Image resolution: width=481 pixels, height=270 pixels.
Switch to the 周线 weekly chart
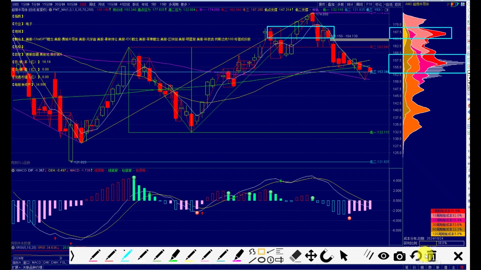click(x=92, y=4)
